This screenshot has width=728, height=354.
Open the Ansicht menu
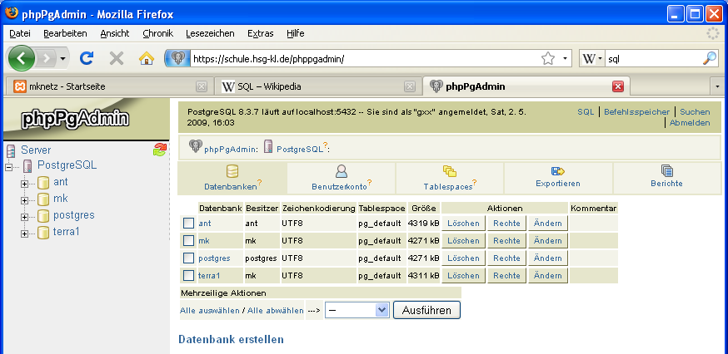click(x=115, y=33)
